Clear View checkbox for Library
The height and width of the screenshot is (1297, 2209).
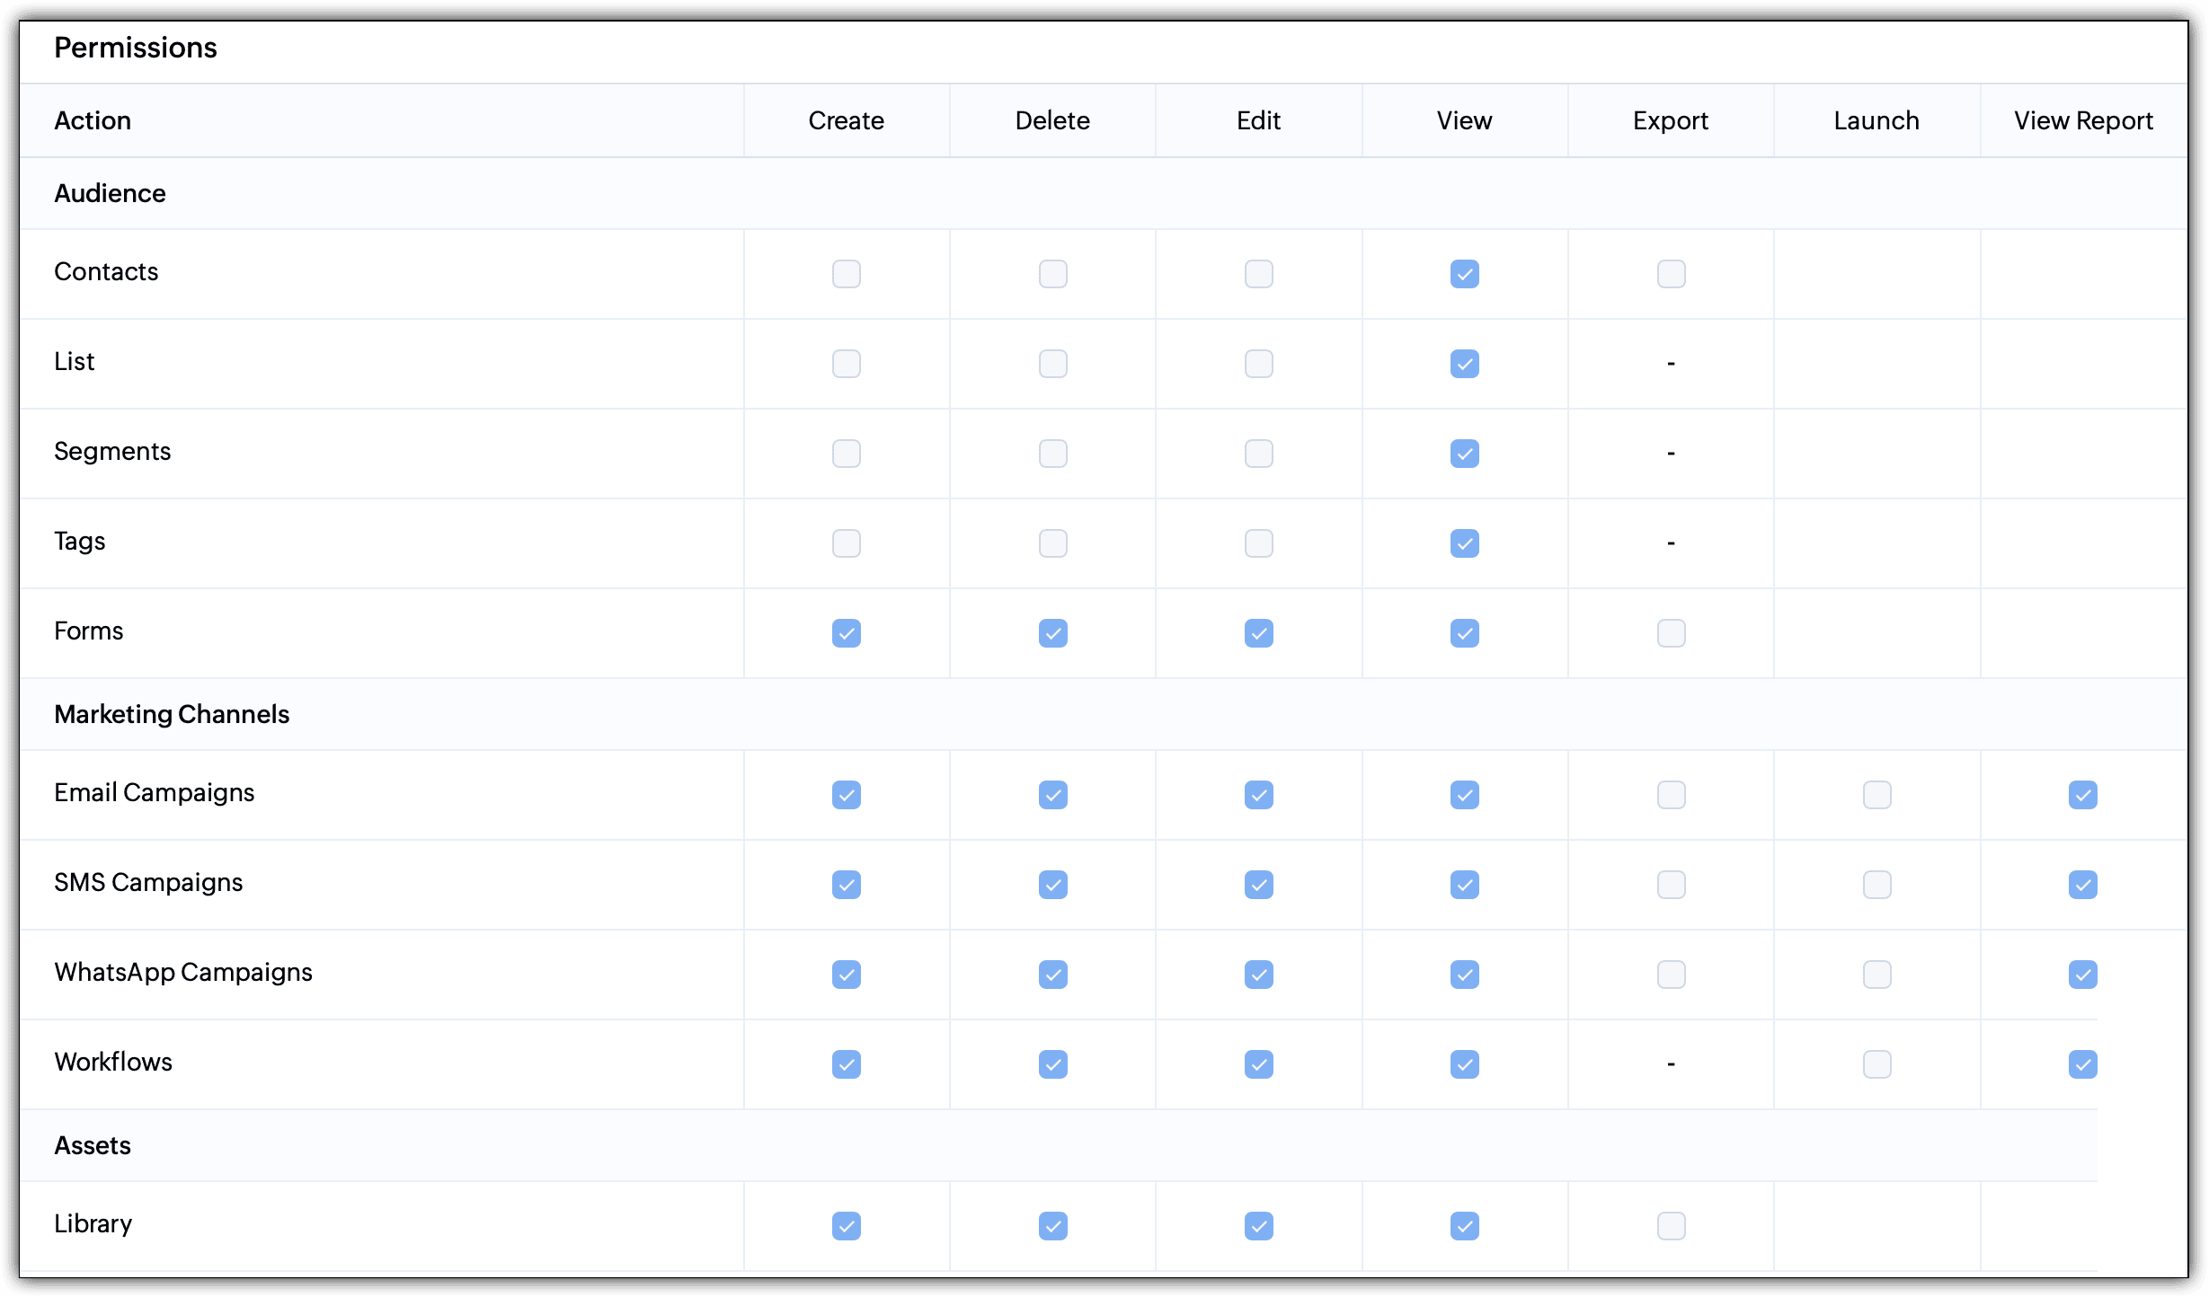pos(1464,1226)
